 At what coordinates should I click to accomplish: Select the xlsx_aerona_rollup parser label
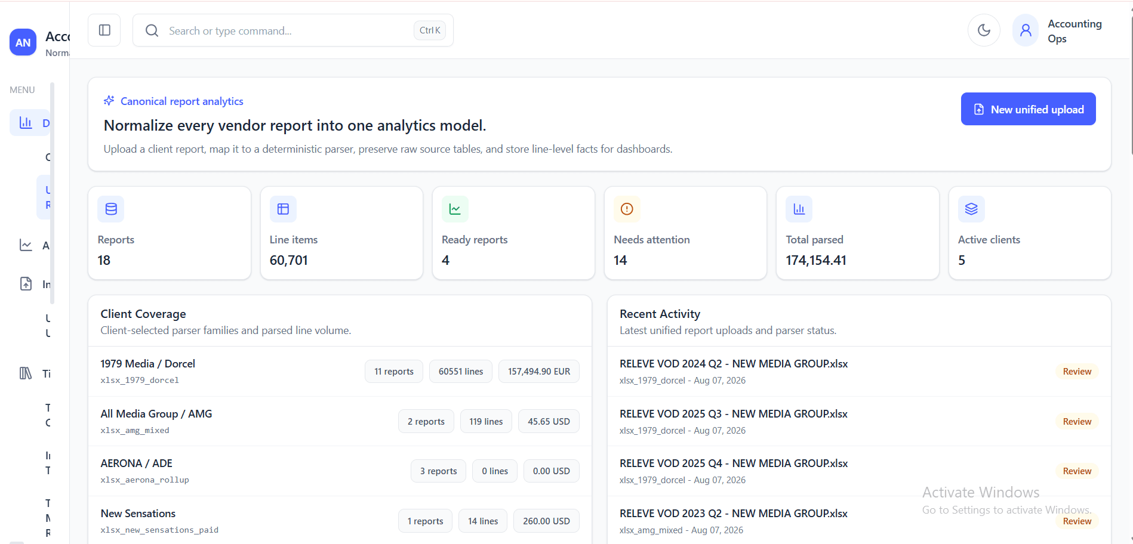[144, 480]
